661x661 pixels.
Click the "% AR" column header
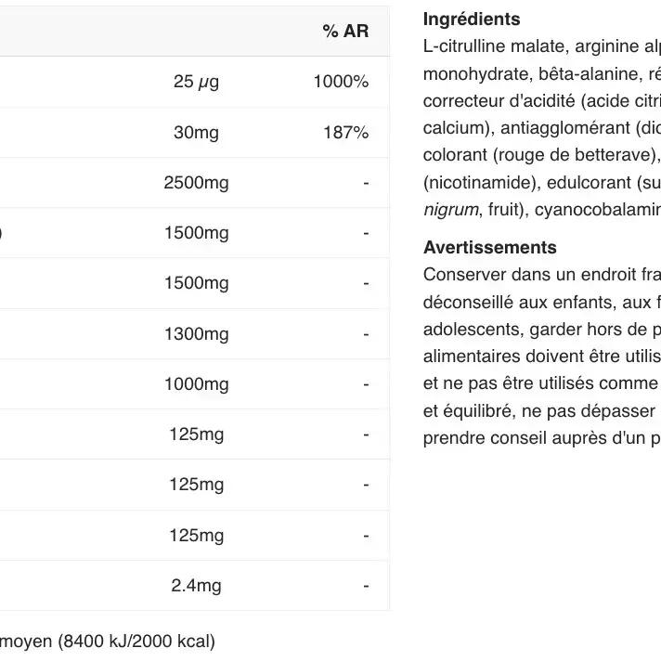click(x=345, y=32)
